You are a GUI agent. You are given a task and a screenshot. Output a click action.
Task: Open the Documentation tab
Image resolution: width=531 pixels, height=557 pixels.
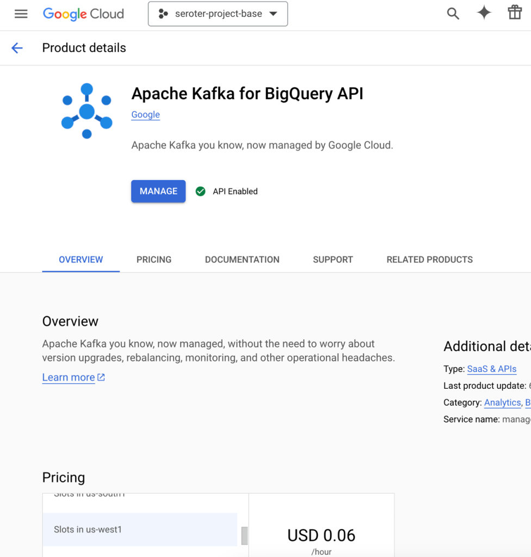tap(242, 260)
